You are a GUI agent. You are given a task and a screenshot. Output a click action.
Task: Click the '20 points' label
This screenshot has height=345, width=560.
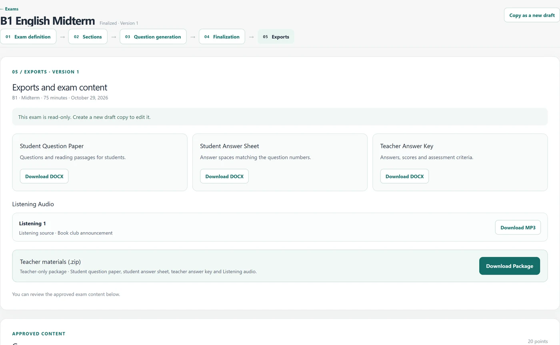point(538,341)
